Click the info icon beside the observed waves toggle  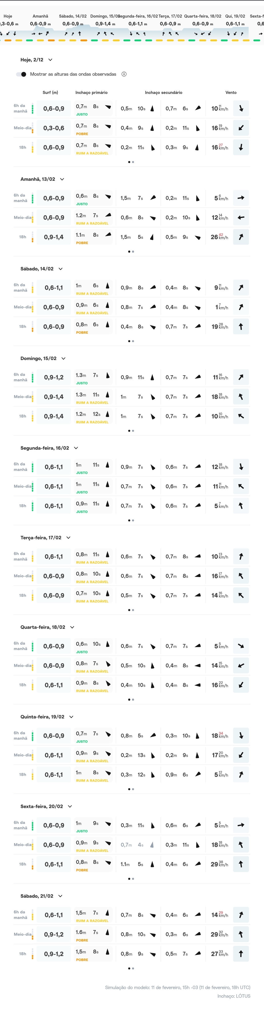[x=124, y=74]
